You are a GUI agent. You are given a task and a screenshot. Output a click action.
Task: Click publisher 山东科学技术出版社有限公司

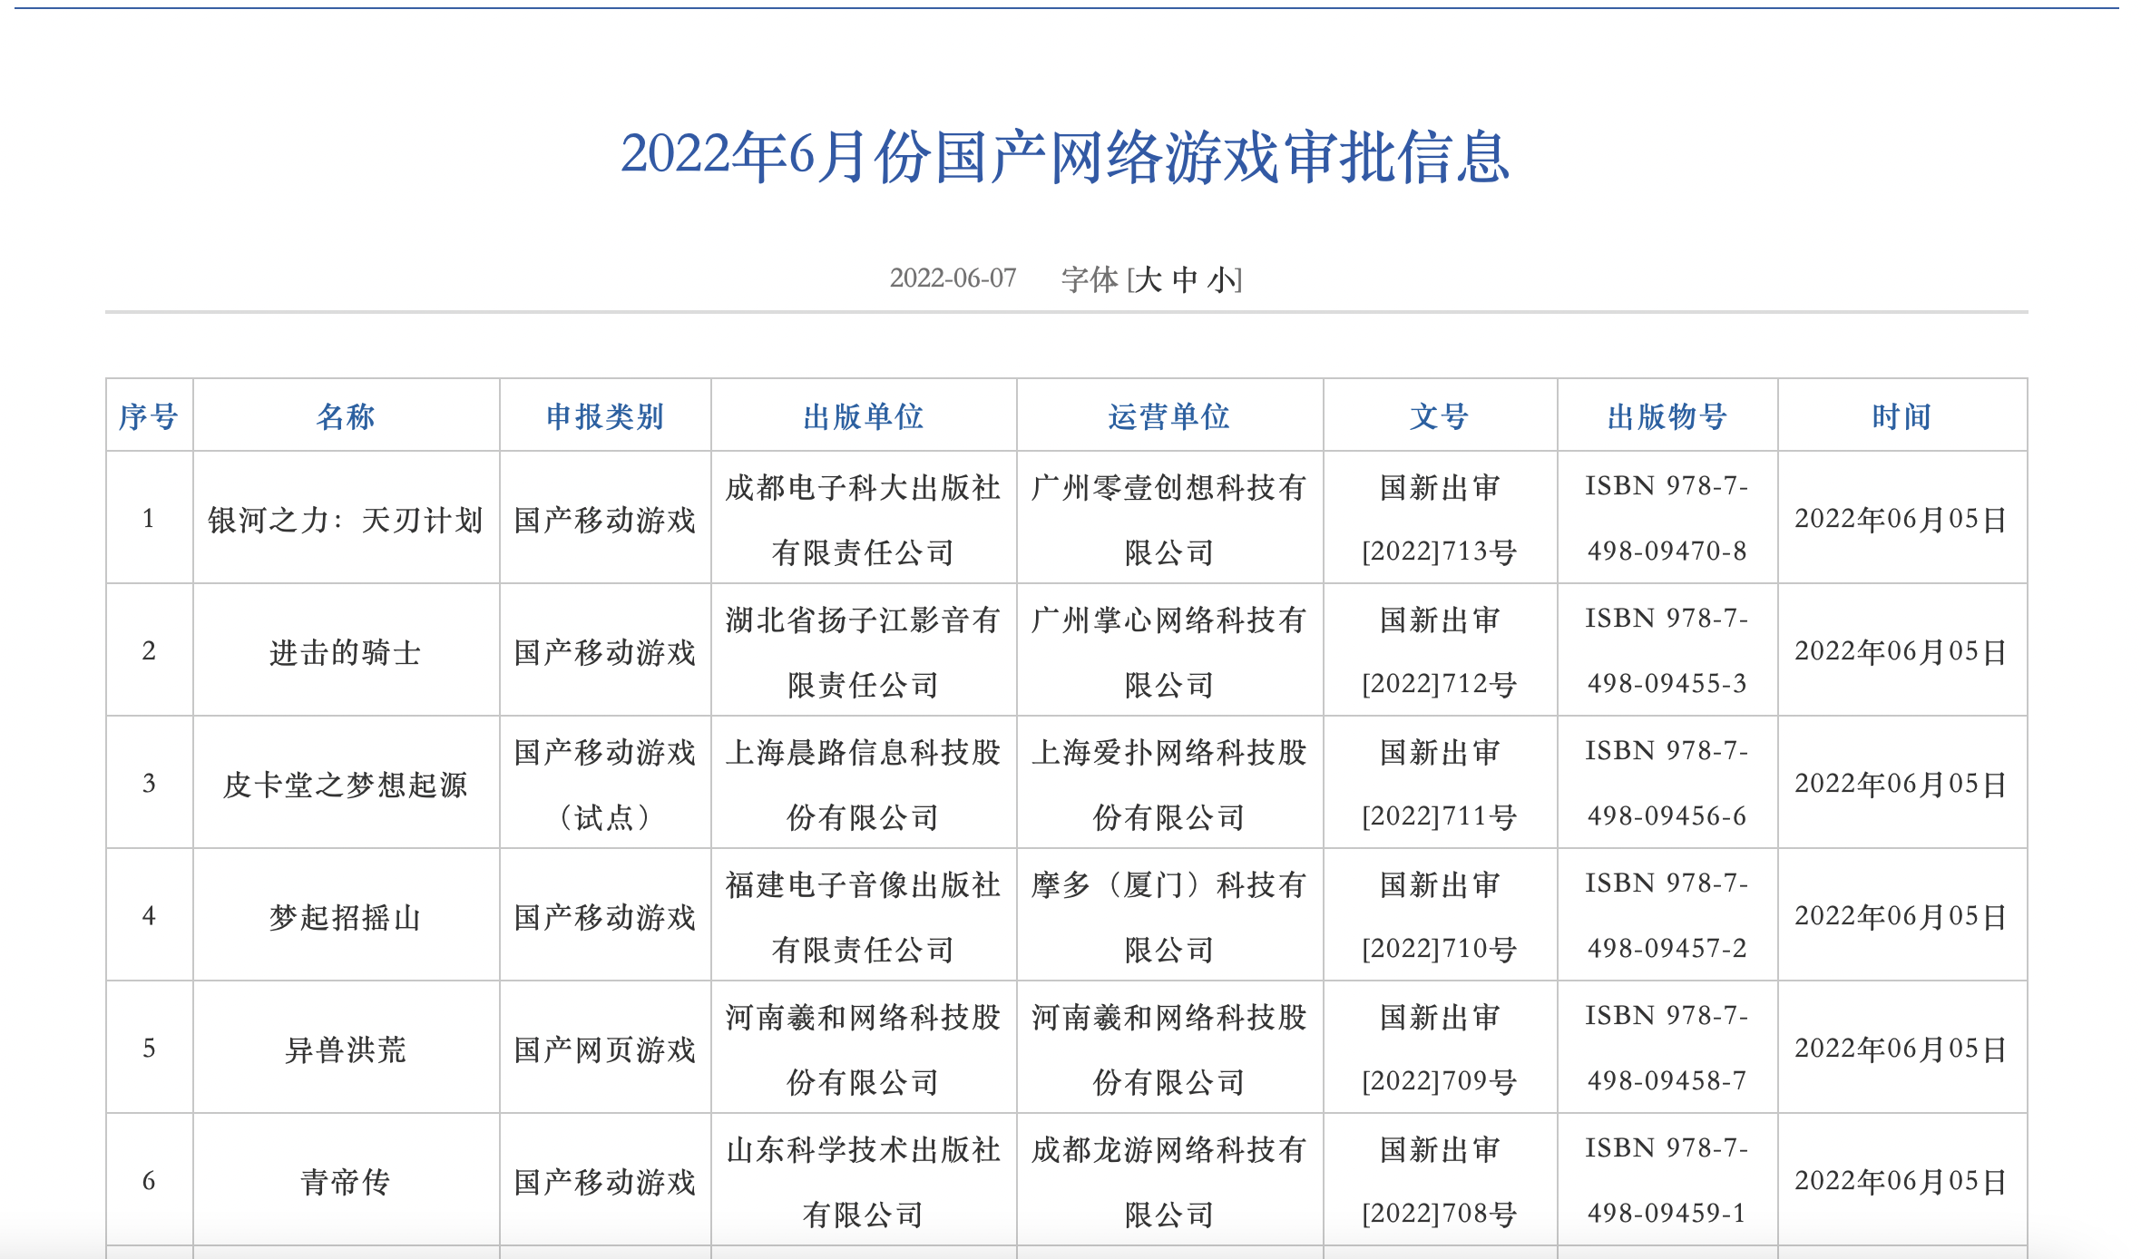(864, 1182)
